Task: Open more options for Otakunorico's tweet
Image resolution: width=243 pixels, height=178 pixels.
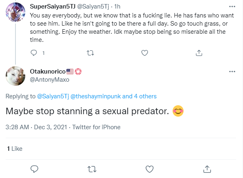Action: click(x=232, y=72)
